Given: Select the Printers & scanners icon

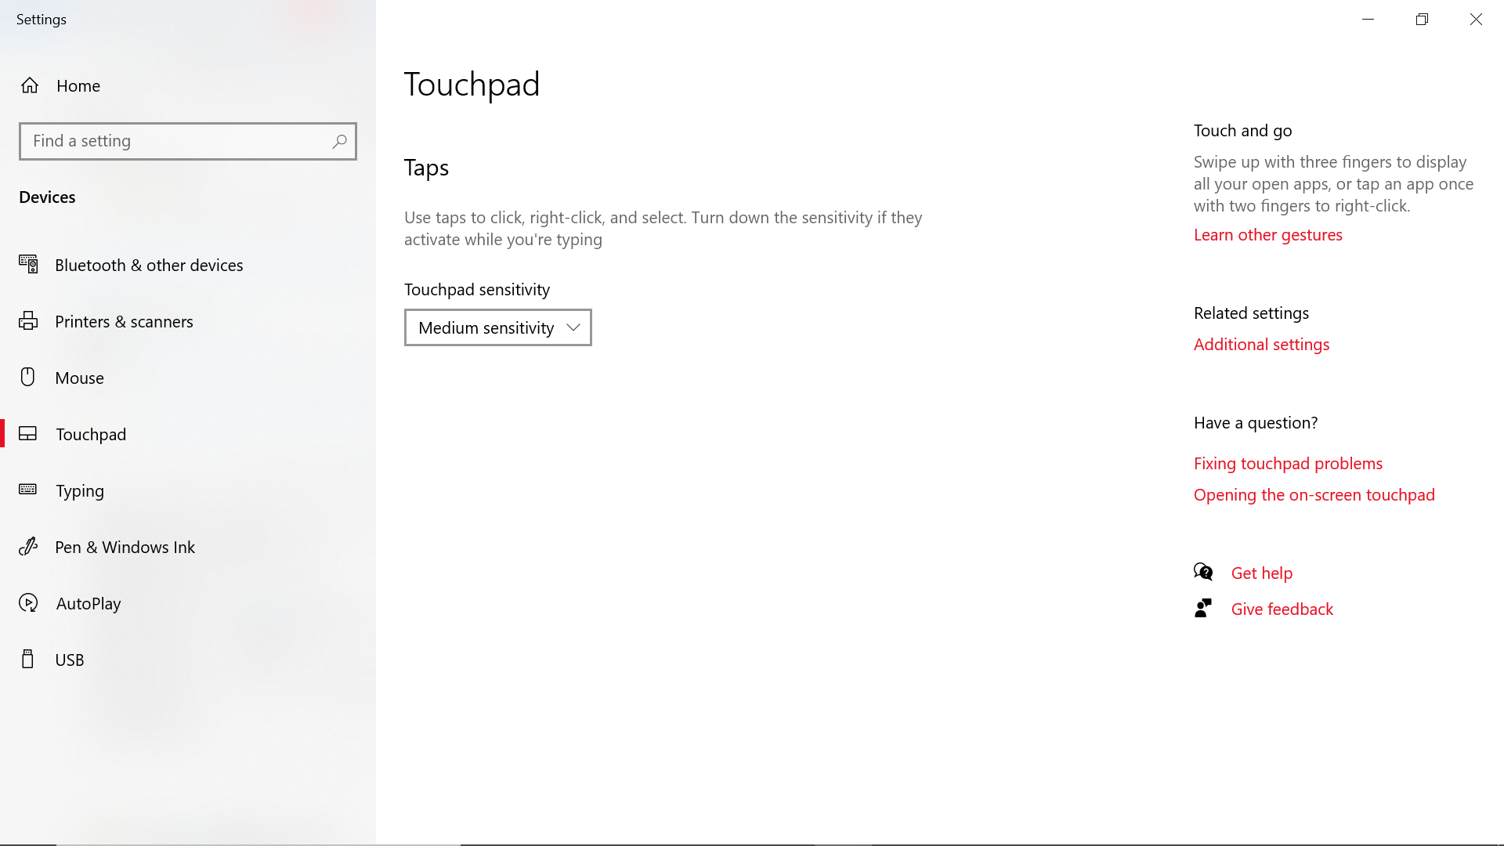Looking at the screenshot, I should [x=29, y=321].
